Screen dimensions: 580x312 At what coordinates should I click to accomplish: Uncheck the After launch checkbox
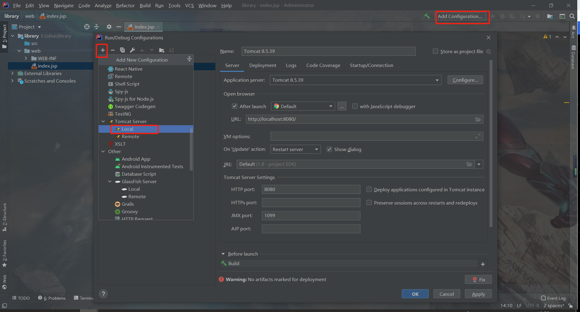coord(235,106)
